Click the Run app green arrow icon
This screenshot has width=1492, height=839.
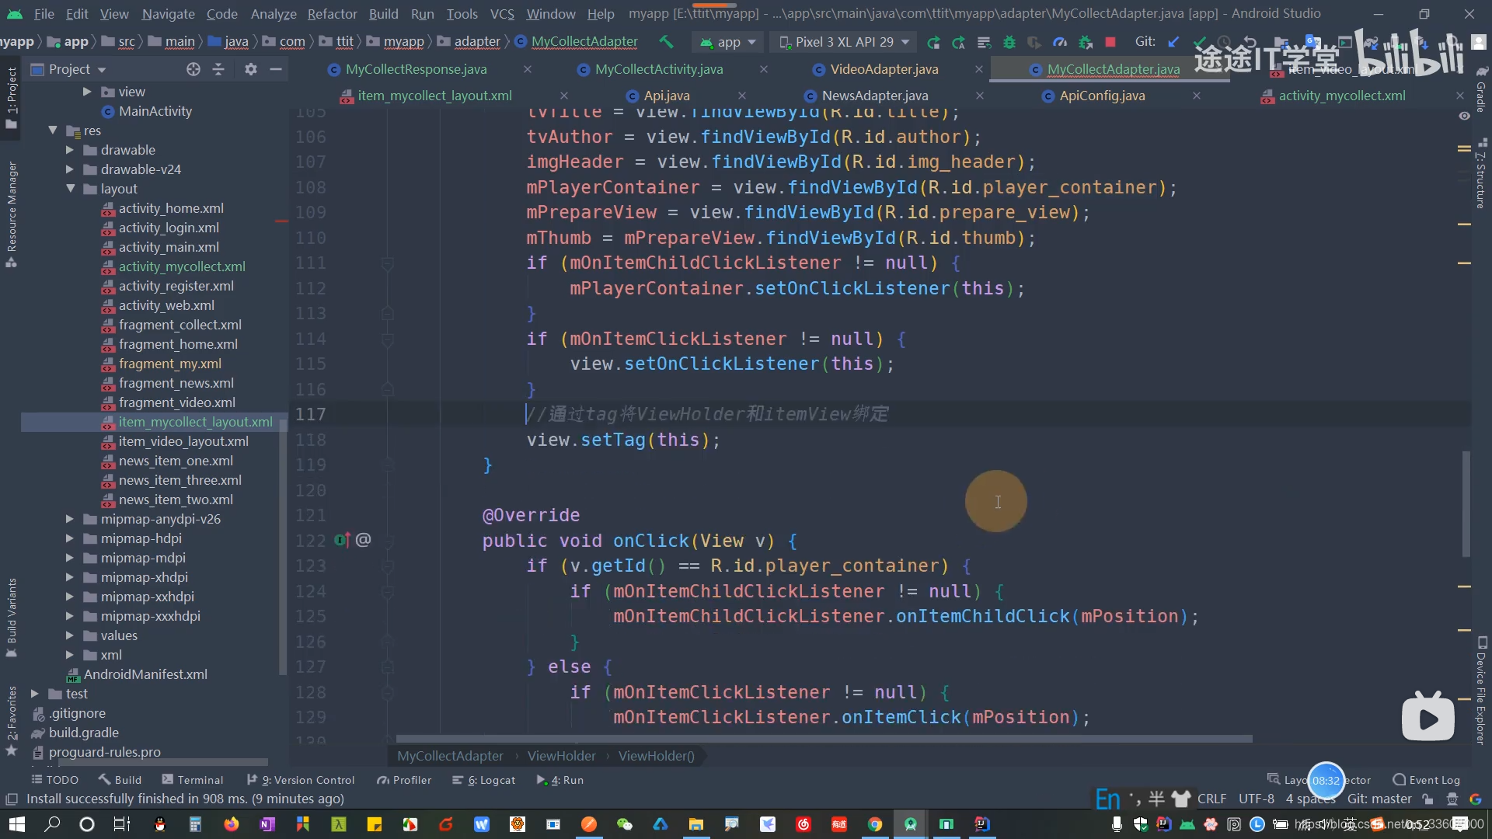click(x=933, y=42)
